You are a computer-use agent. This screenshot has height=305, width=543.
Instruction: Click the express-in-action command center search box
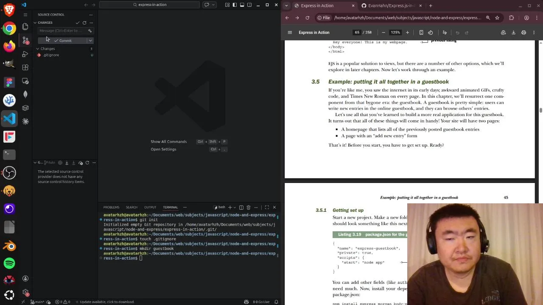coord(149,5)
